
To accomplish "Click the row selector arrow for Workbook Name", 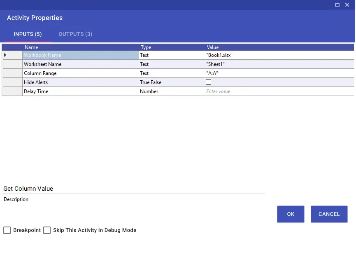I will (x=5, y=55).
